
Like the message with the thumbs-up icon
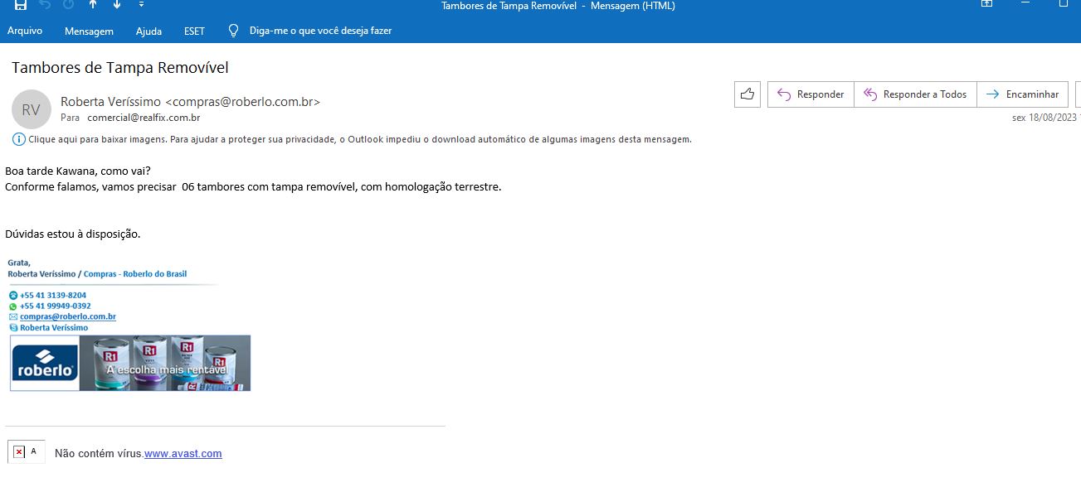point(747,94)
